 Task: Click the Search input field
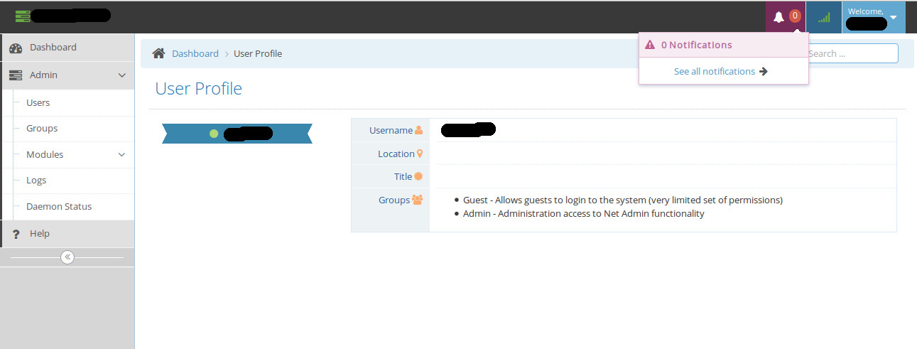tap(852, 53)
